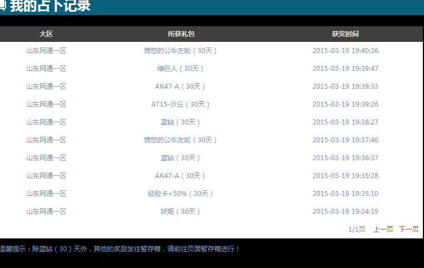Viewport: 424px width, 268px height.
Task: Click the 我的占卜记录 heading
Action: 50,6
